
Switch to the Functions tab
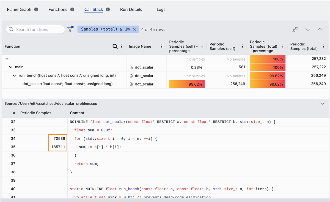pos(57,9)
